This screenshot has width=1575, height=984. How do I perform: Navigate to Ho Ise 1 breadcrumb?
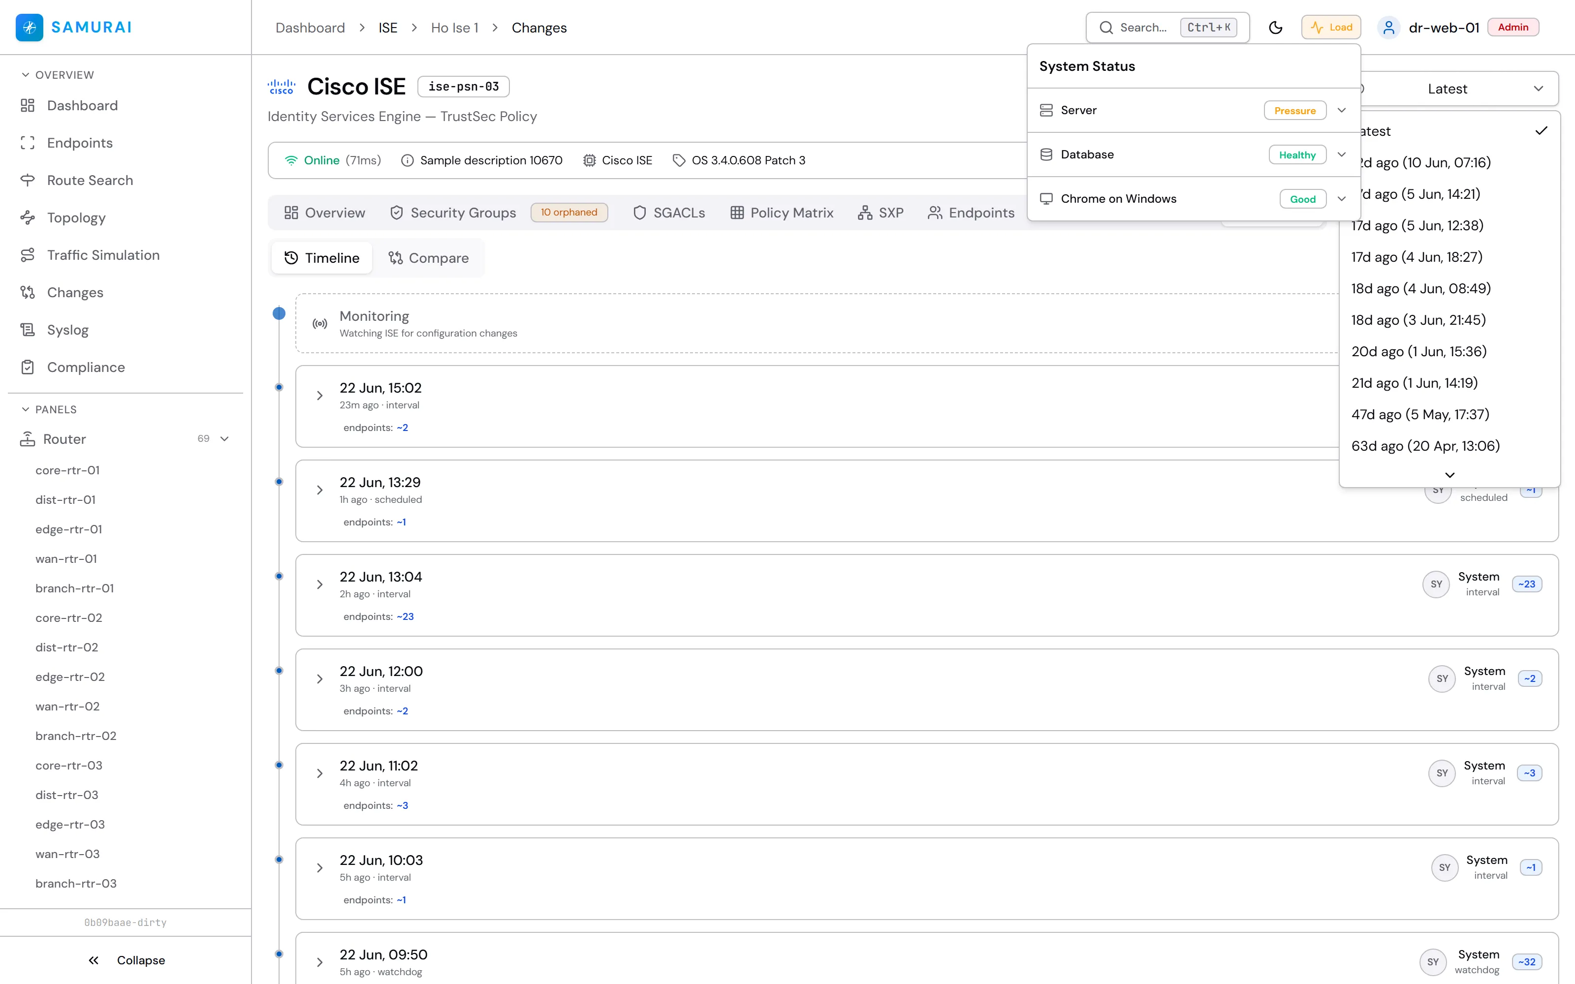(454, 28)
